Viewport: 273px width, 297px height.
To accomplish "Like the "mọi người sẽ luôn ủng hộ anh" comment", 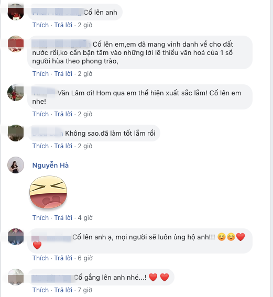I will [x=40, y=258].
